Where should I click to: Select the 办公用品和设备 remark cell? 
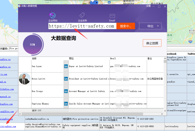[x=155, y=79]
